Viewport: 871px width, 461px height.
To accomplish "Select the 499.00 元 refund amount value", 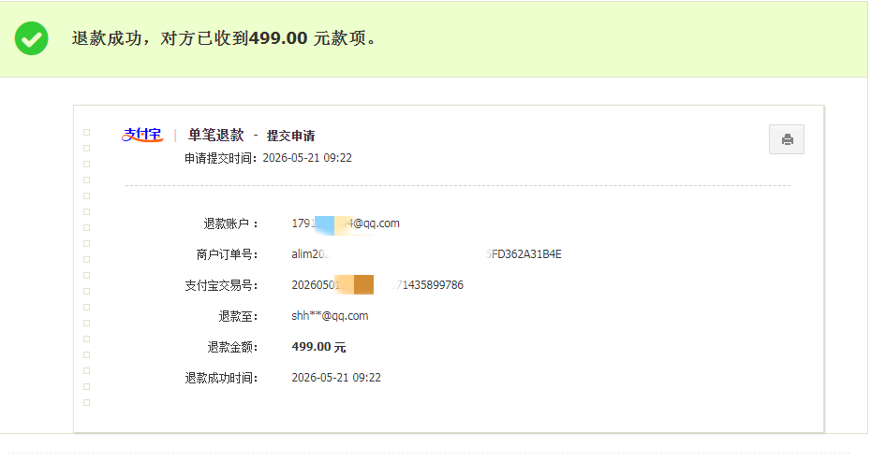I will tap(318, 347).
